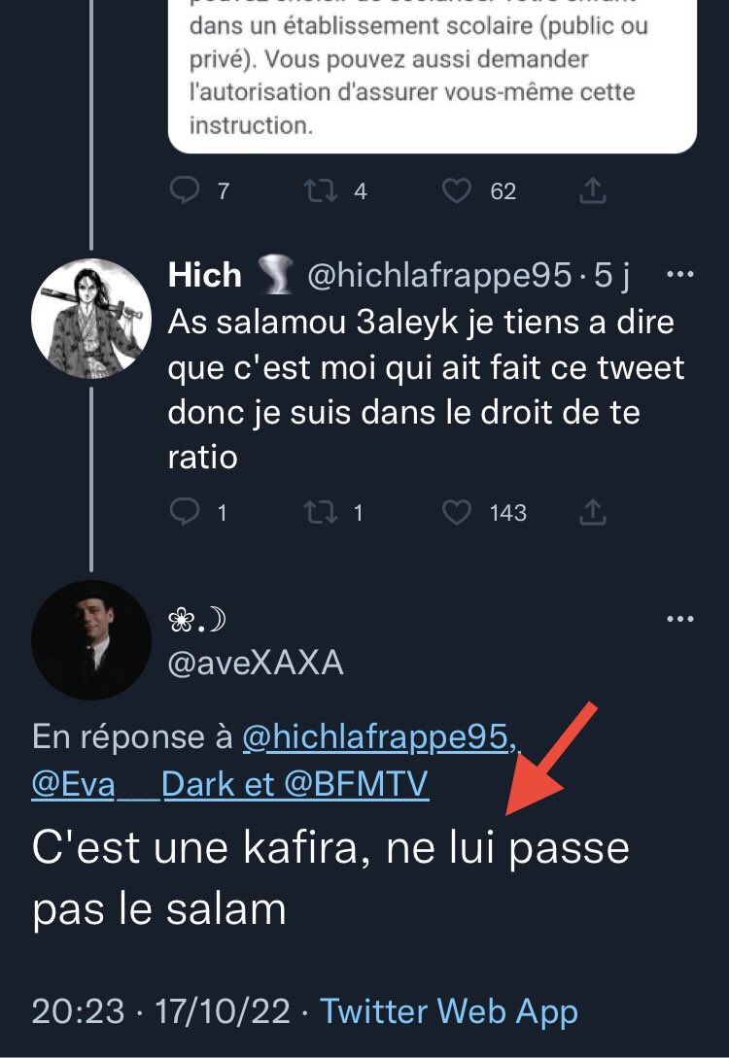729x1058 pixels.
Task: Open more options on @aveXAXA's tweet
Action: coord(679,619)
